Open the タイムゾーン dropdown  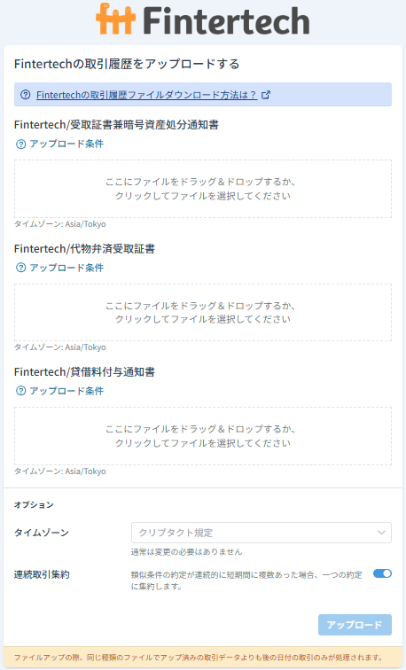click(x=262, y=533)
